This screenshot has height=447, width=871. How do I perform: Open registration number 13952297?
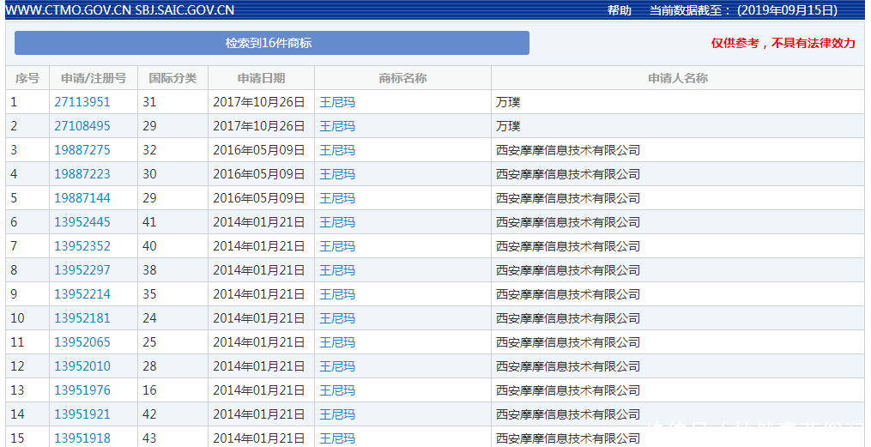pyautogui.click(x=82, y=270)
